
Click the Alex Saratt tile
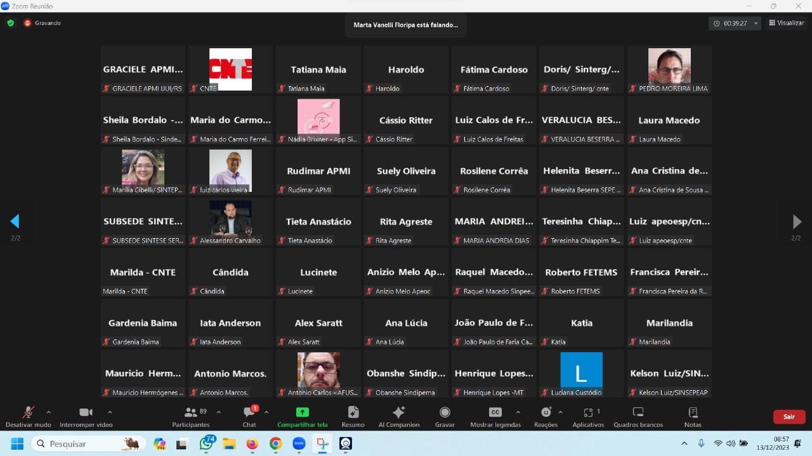(x=318, y=322)
